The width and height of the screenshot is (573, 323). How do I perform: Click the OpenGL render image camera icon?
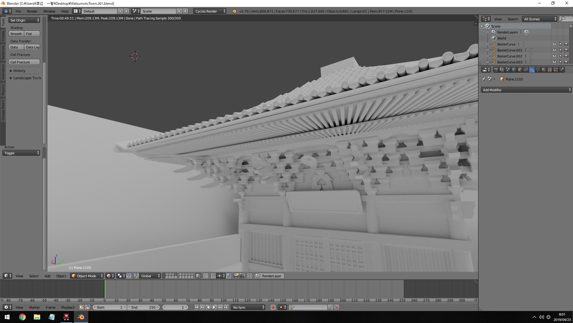coord(236,276)
